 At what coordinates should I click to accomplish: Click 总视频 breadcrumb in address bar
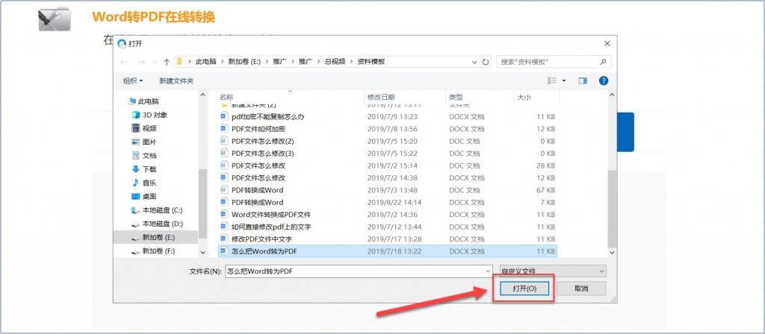pos(335,62)
